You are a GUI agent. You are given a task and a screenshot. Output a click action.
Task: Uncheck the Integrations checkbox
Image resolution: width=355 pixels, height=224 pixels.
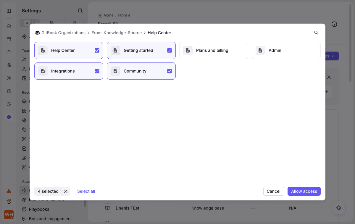coord(97,71)
